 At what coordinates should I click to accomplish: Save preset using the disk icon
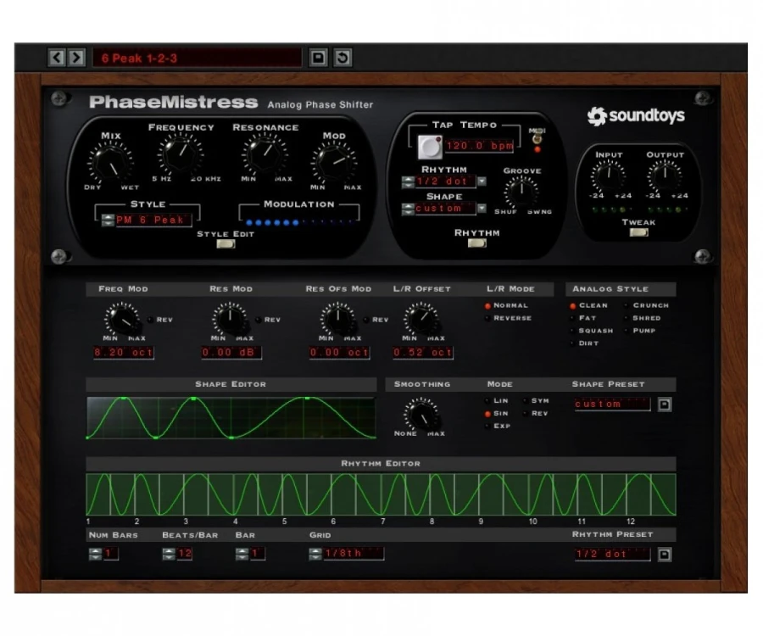pyautogui.click(x=318, y=58)
